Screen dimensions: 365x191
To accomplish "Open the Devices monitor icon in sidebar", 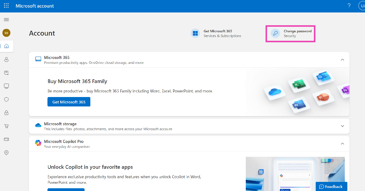I will [6, 86].
